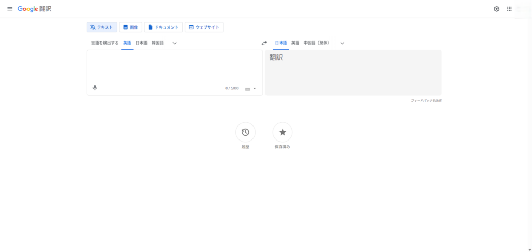This screenshot has height=252, width=532.
Task: Click inside the source text input box
Action: click(175, 66)
